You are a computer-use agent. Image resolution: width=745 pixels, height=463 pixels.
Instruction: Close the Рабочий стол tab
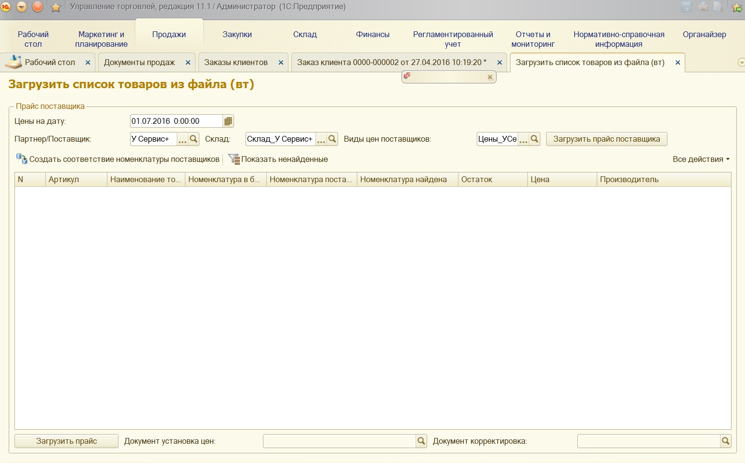point(88,63)
